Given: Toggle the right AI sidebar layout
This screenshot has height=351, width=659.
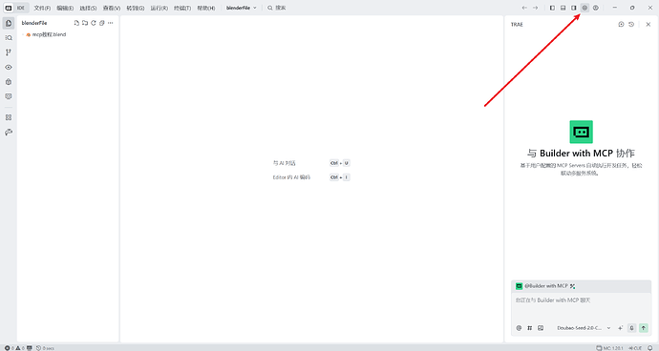Looking at the screenshot, I should click(574, 8).
